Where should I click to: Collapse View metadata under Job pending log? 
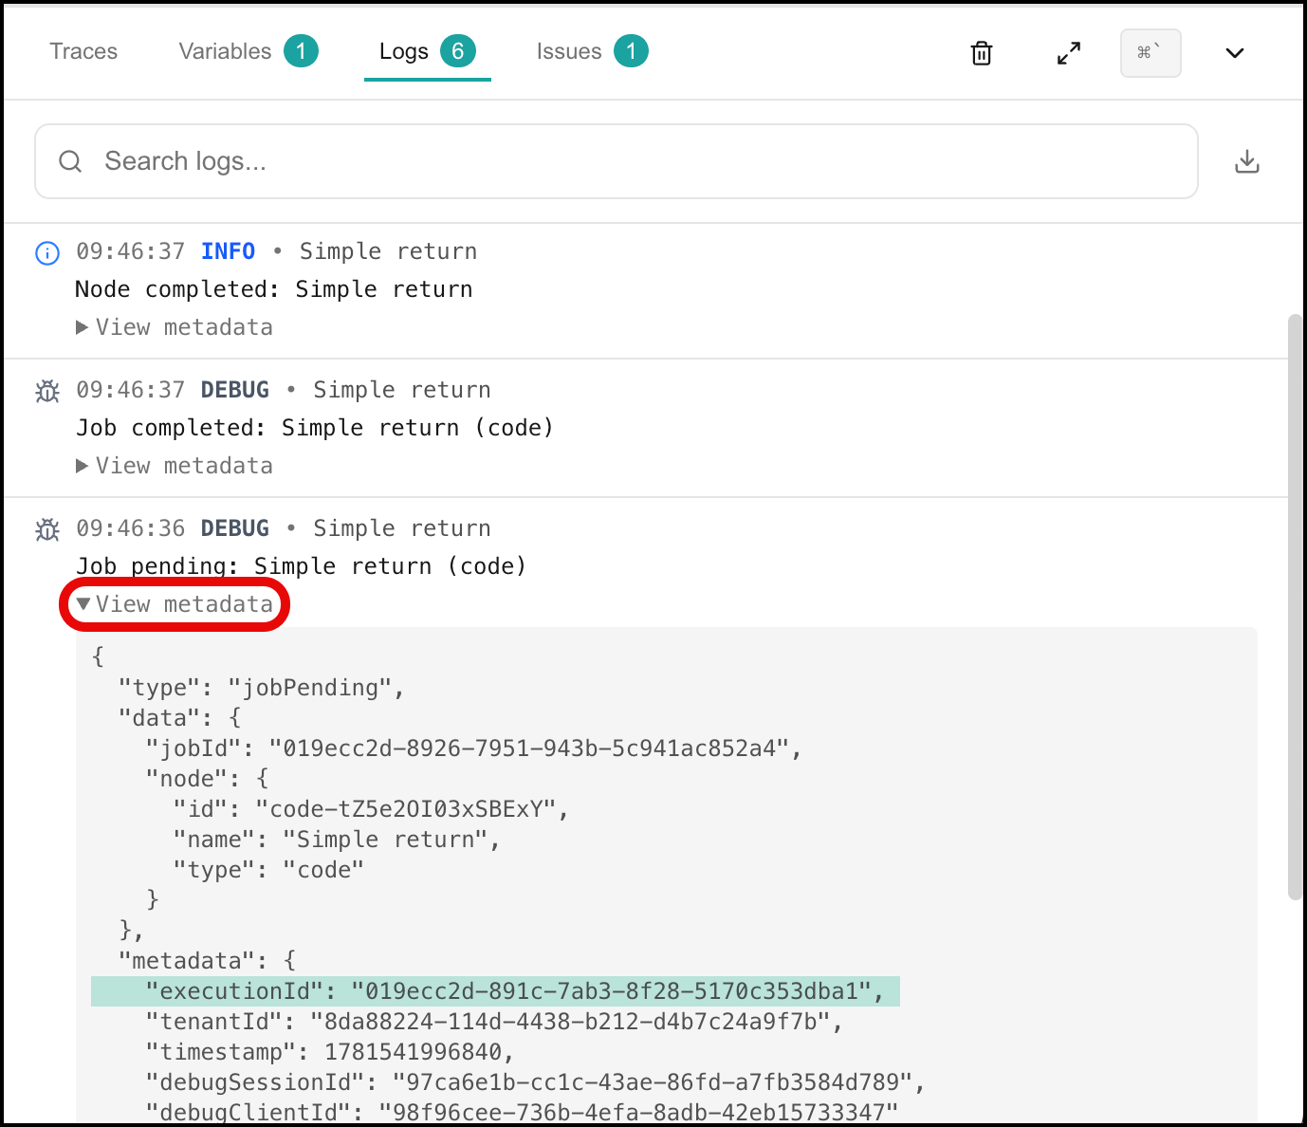(175, 604)
